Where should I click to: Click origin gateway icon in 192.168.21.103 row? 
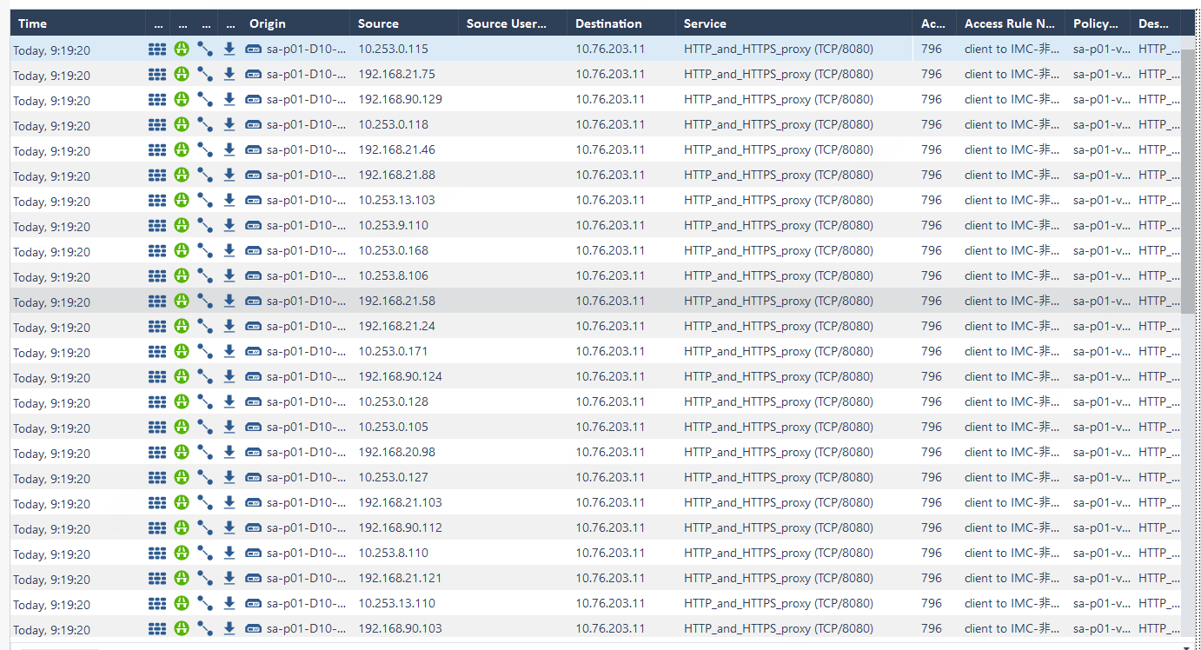254,503
